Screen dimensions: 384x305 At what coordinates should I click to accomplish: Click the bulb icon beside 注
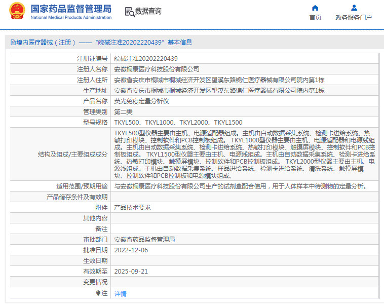click(98, 293)
